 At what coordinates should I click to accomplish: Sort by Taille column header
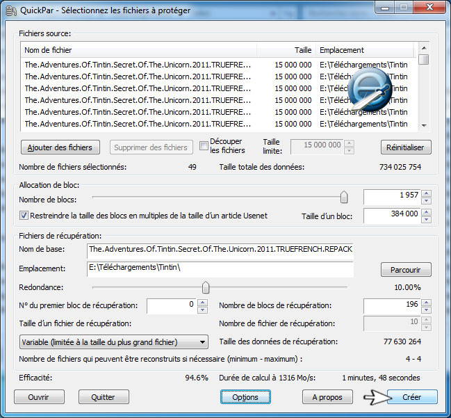pyautogui.click(x=286, y=50)
